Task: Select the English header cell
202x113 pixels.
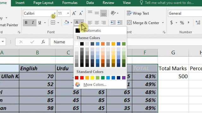Action: (37, 68)
